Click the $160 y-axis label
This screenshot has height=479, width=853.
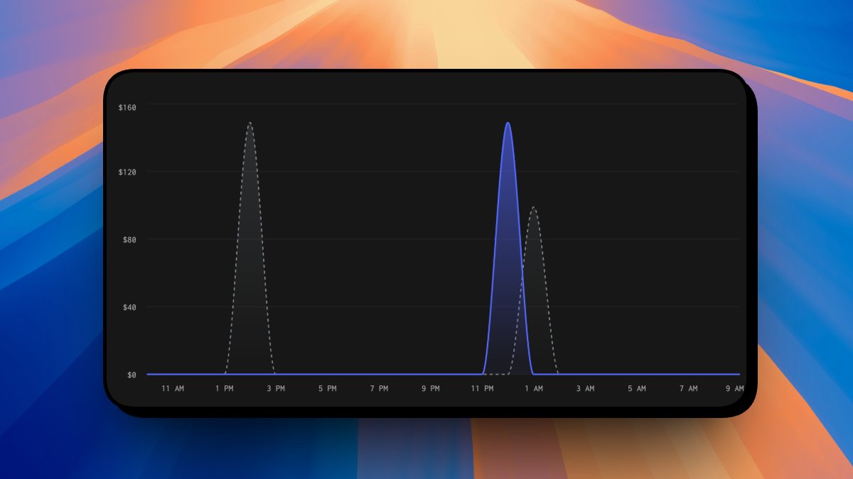(x=127, y=107)
